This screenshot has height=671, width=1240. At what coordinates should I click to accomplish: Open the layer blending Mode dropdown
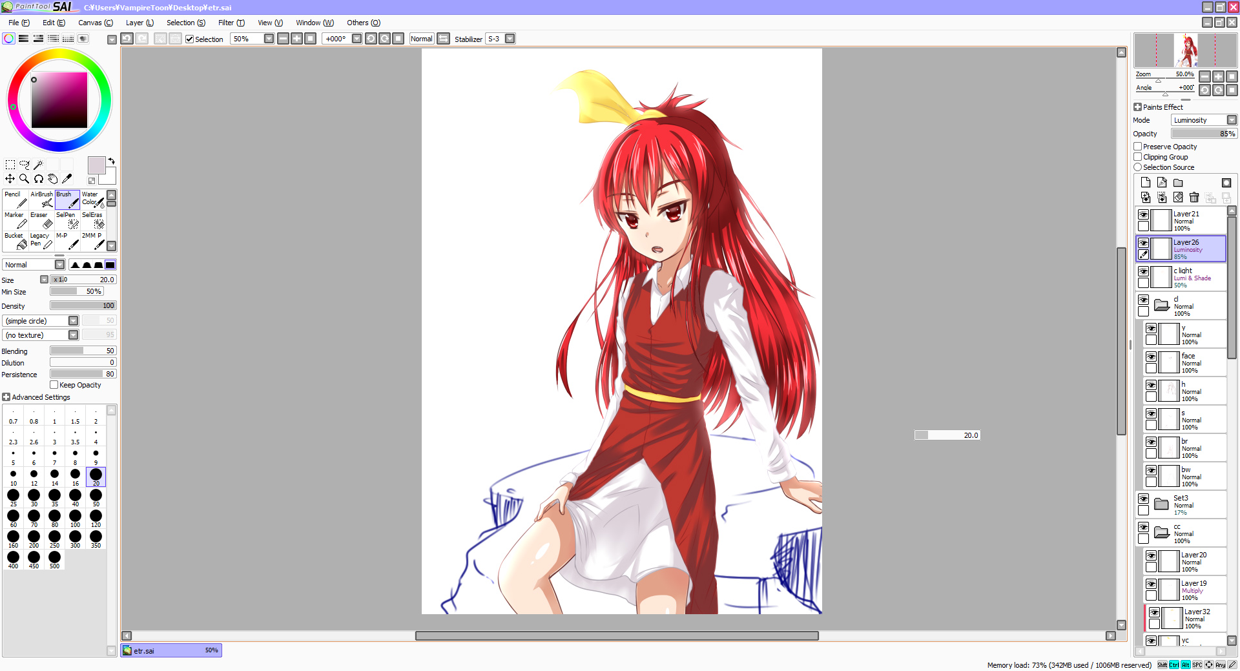pos(1204,120)
